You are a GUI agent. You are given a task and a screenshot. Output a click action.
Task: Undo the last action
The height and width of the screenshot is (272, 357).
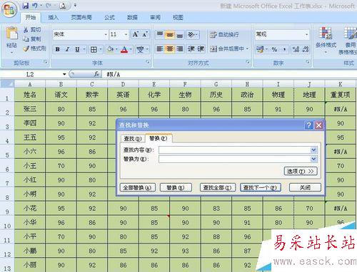(x=35, y=6)
